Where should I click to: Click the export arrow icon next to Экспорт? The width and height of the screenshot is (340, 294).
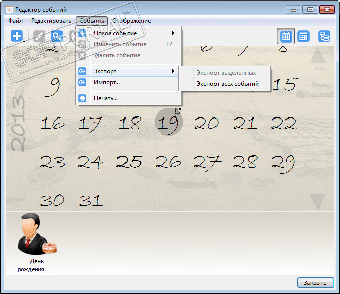82,71
